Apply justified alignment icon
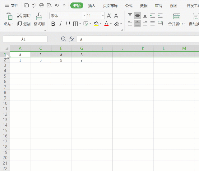The image size is (199, 171). point(153,23)
